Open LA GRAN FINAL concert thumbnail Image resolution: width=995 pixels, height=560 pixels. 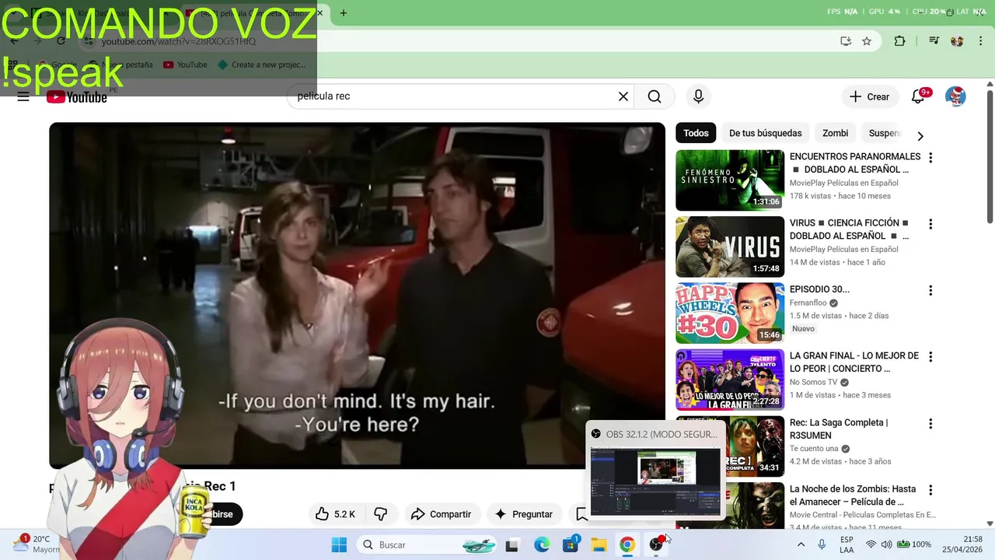[730, 380]
